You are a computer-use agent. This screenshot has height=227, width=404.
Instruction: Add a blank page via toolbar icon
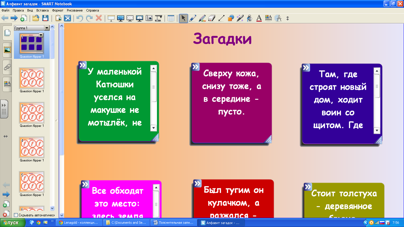coord(23,18)
